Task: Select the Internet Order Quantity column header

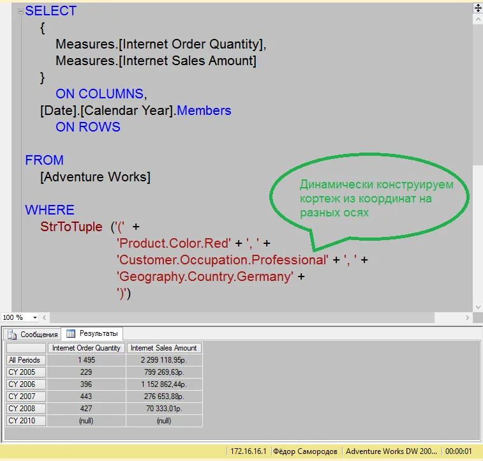Action: 86,348
